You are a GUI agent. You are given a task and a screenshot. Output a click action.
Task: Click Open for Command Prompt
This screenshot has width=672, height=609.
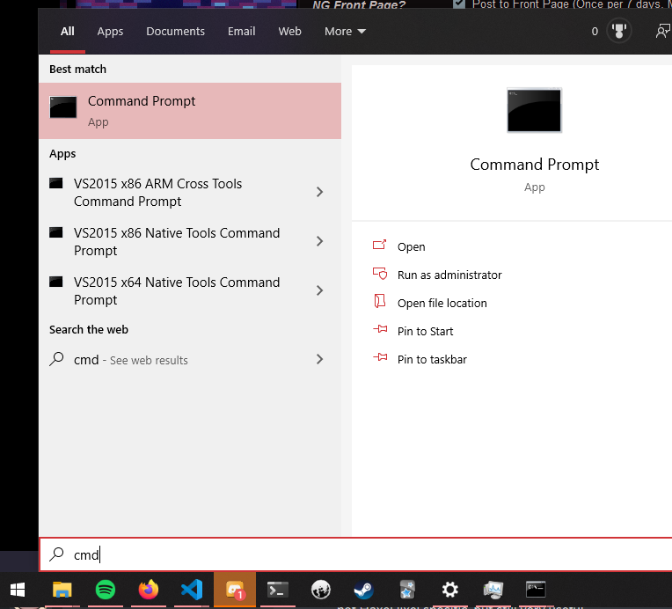[x=411, y=247]
